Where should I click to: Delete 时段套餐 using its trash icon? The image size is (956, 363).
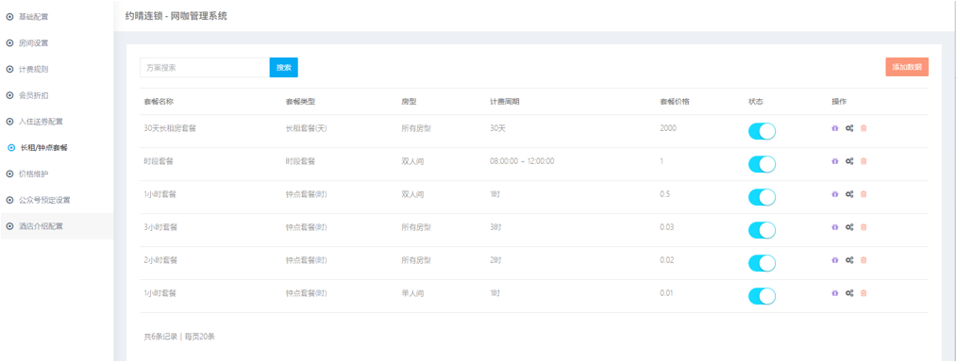[x=864, y=161]
